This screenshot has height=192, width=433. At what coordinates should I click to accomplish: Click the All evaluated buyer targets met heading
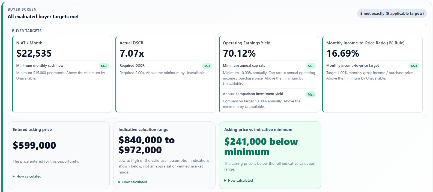tap(43, 17)
